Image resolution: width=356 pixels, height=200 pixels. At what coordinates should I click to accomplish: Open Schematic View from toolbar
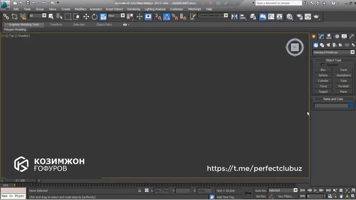pos(279,17)
